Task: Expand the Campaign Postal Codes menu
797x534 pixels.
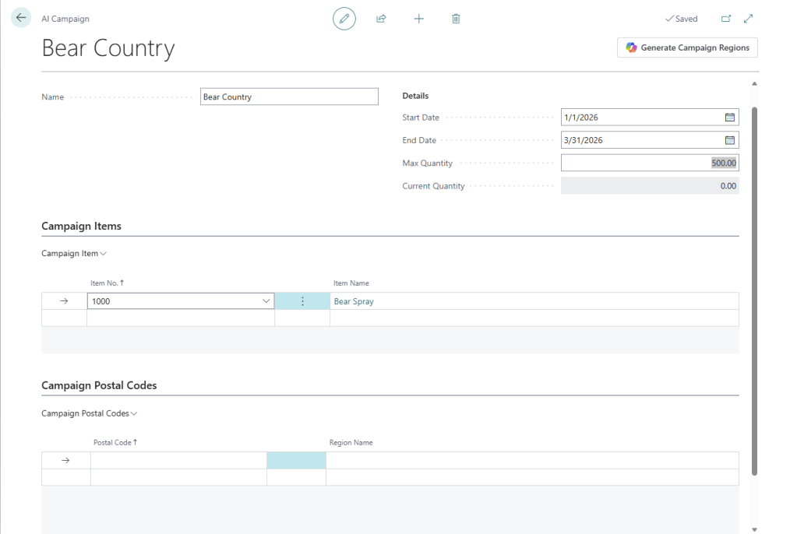Action: (90, 414)
